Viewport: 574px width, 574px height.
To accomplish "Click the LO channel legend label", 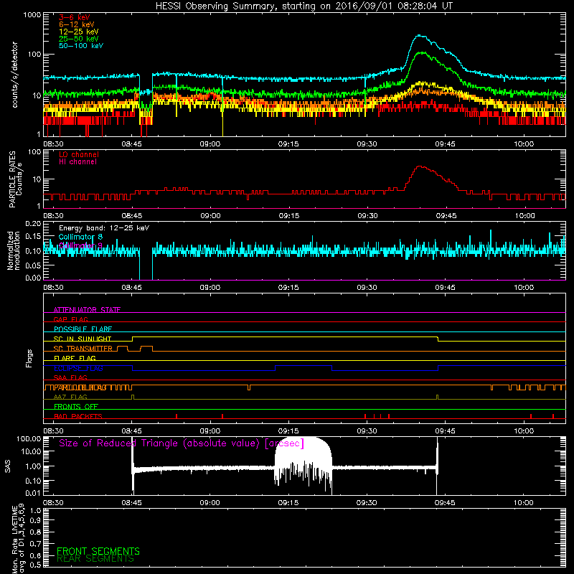I will pos(79,155).
